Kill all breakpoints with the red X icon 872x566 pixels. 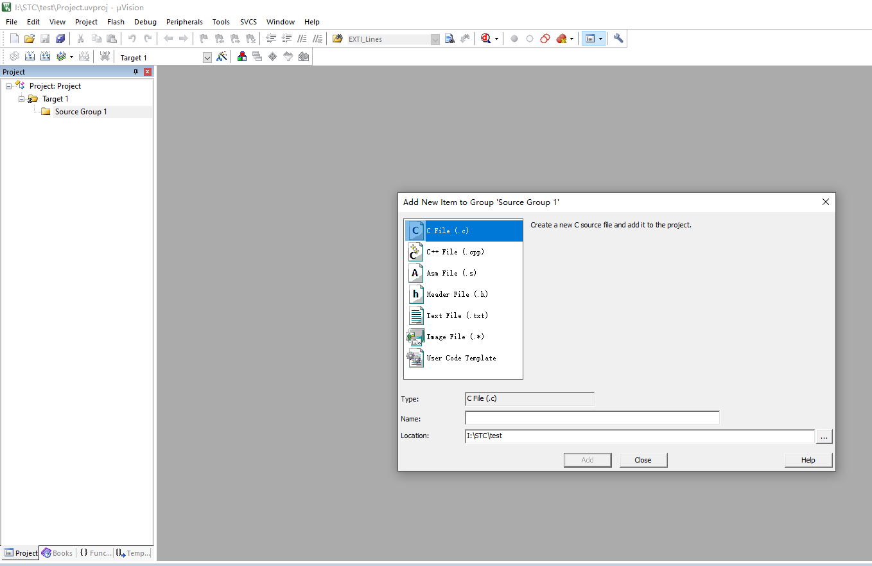pos(561,39)
